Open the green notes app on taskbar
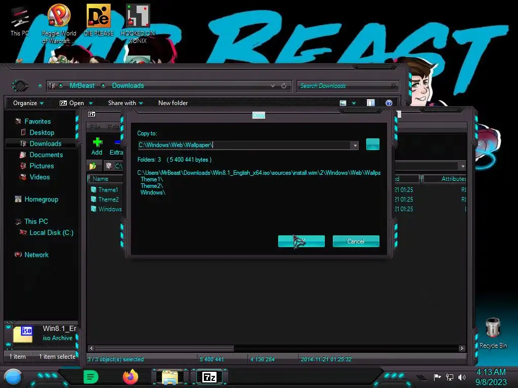Screen dimensions: 518x388 pyautogui.click(x=91, y=377)
